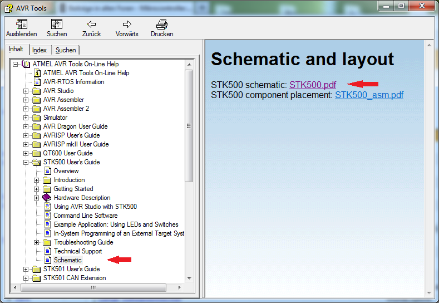Click the tree's horizontal scrollbar thumb
The height and width of the screenshot is (303, 439).
click(93, 287)
